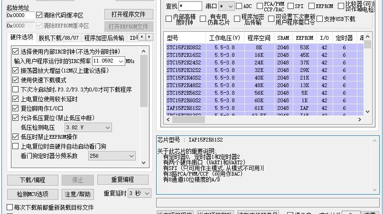
Task: Select the STC15F2K60S2 row
Action: (x=264, y=100)
